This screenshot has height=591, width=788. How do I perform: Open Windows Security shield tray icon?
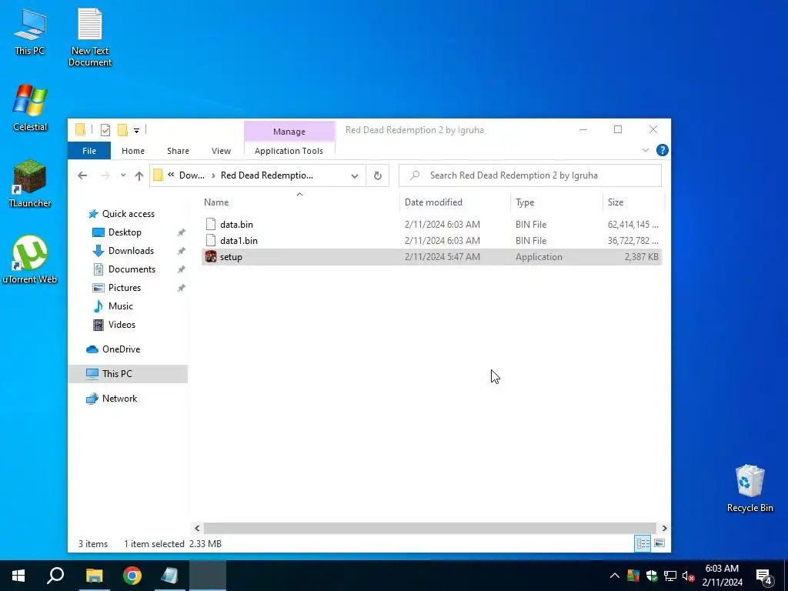pyautogui.click(x=652, y=576)
